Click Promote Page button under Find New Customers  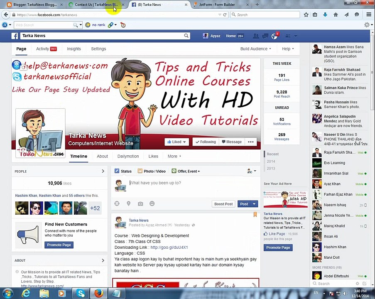coord(59,245)
